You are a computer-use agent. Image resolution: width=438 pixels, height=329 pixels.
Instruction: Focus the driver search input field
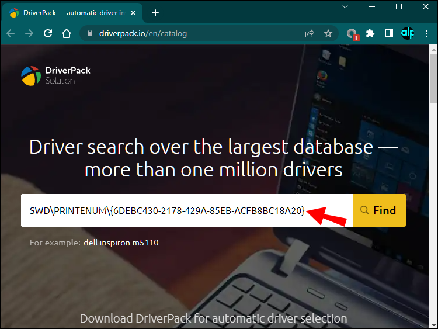pos(187,210)
